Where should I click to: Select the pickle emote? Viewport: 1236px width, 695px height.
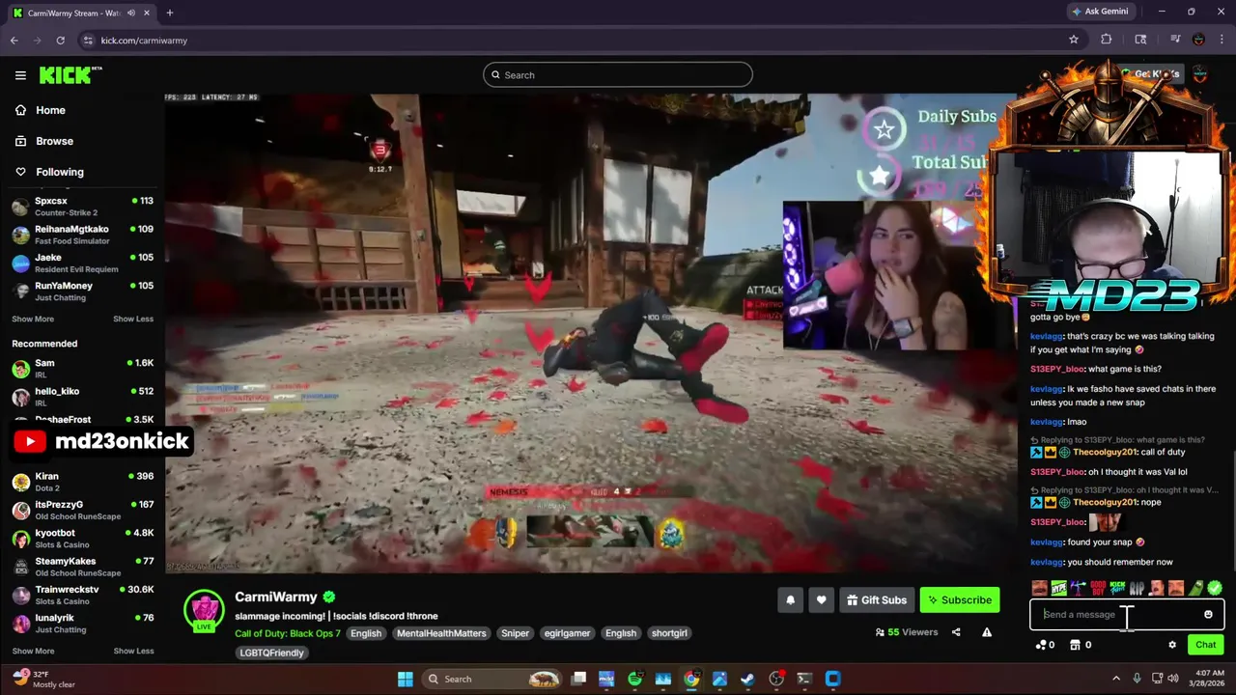[x=1195, y=588]
